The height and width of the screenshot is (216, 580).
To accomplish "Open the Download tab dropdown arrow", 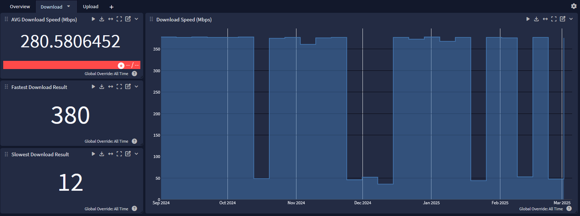I will (69, 6).
